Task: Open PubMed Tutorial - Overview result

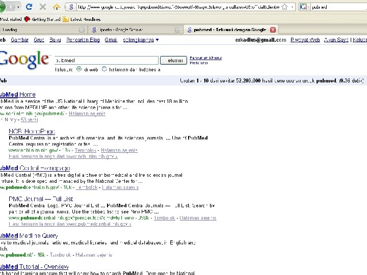Action: (x=34, y=267)
